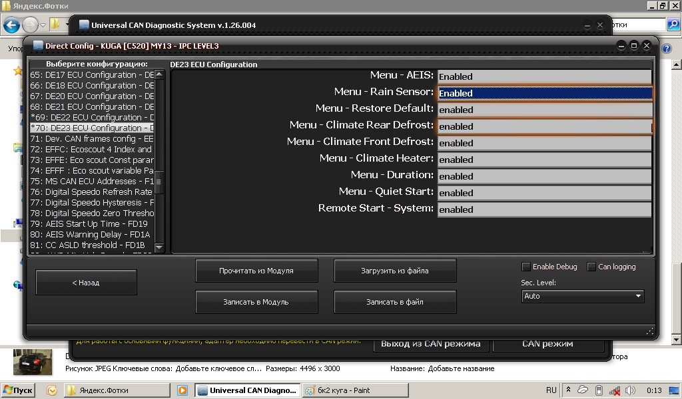Click the Direct Config window title icon
Screen dimensions: 682x399
tap(38, 46)
